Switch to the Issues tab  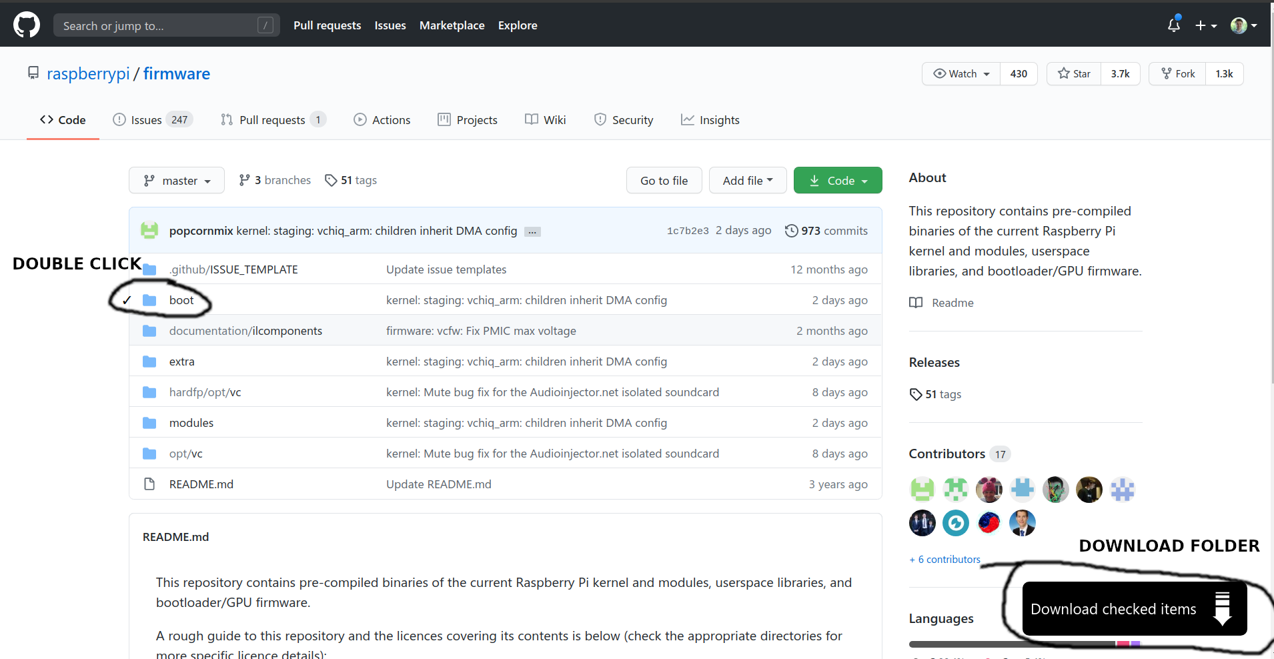[153, 120]
